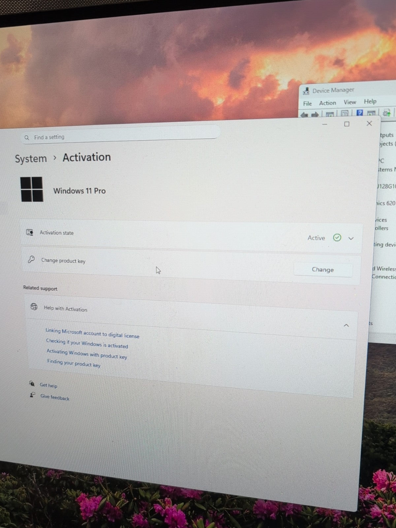396x528 pixels.
Task: Collapse the Help with Activation section
Action: coord(346,325)
